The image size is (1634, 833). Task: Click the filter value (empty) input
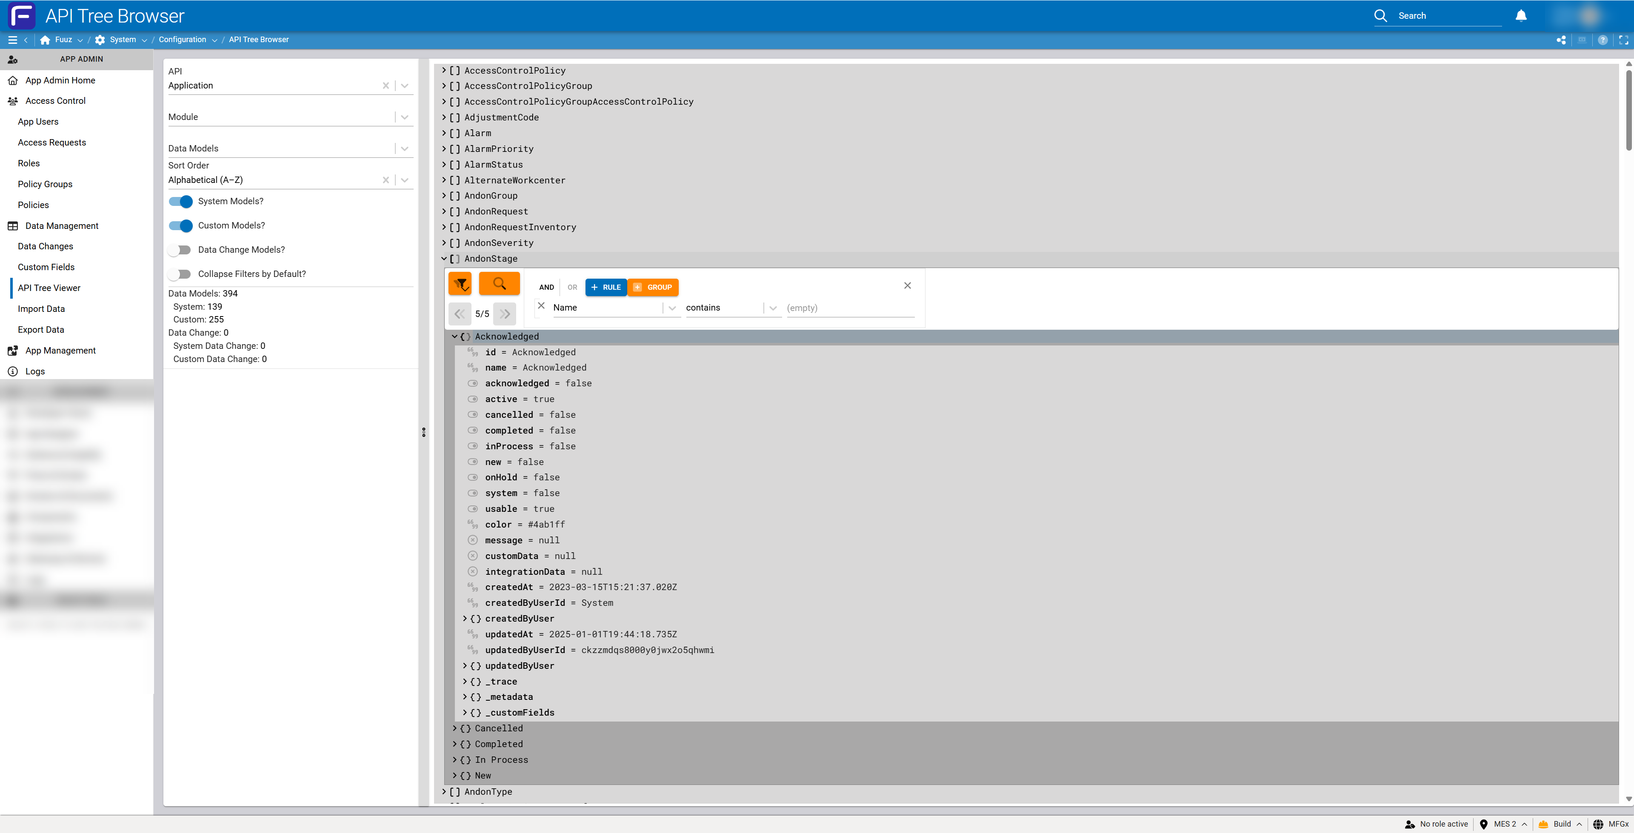[x=850, y=308]
